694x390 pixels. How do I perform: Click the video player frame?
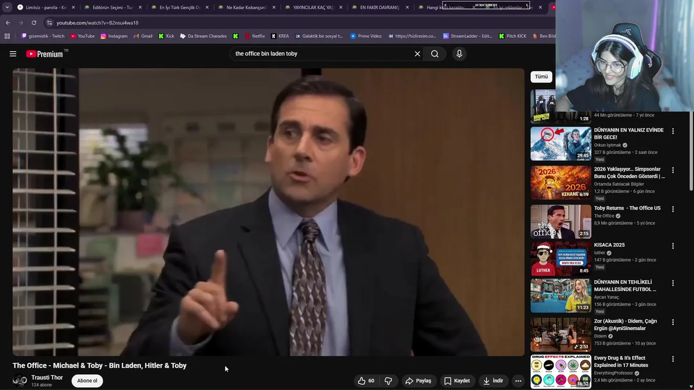tap(268, 212)
